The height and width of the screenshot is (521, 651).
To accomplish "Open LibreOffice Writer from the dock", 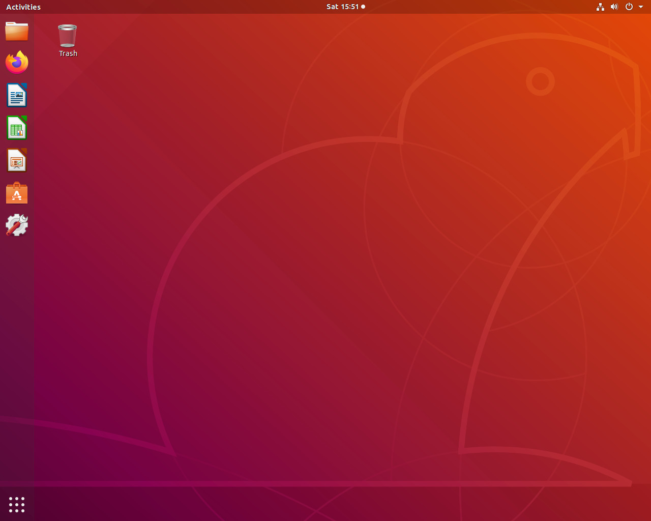I will pos(17,95).
